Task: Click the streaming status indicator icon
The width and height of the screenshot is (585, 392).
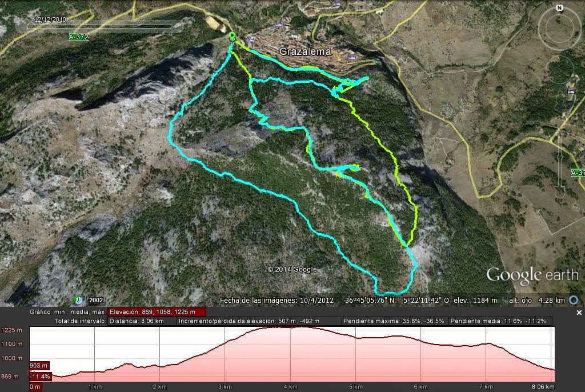Action: pyautogui.click(x=574, y=300)
